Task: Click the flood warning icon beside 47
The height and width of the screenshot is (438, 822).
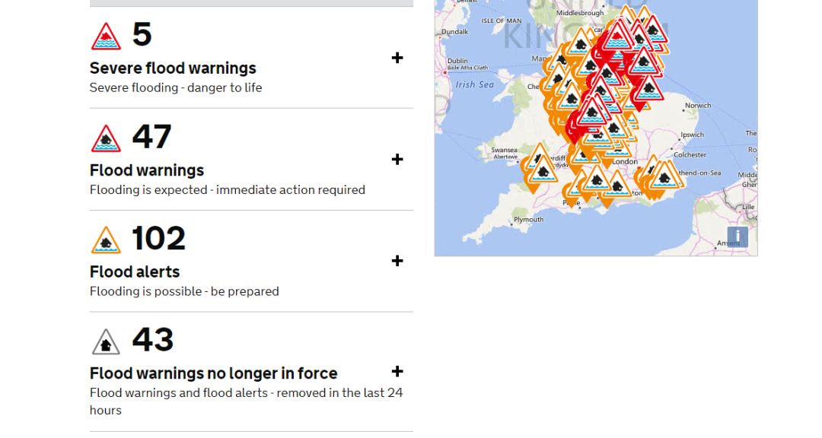Action: point(106,138)
